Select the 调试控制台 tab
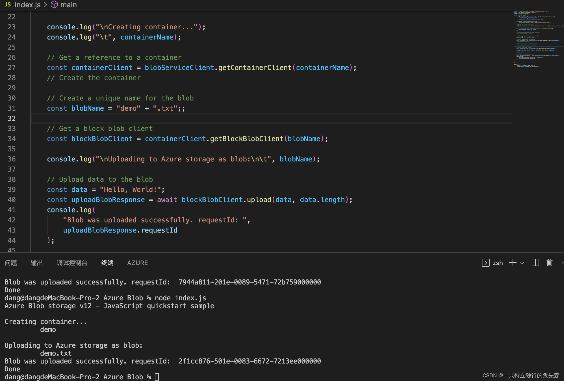 tap(72, 263)
